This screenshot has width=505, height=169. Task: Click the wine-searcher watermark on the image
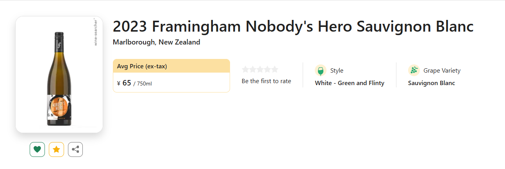click(95, 32)
